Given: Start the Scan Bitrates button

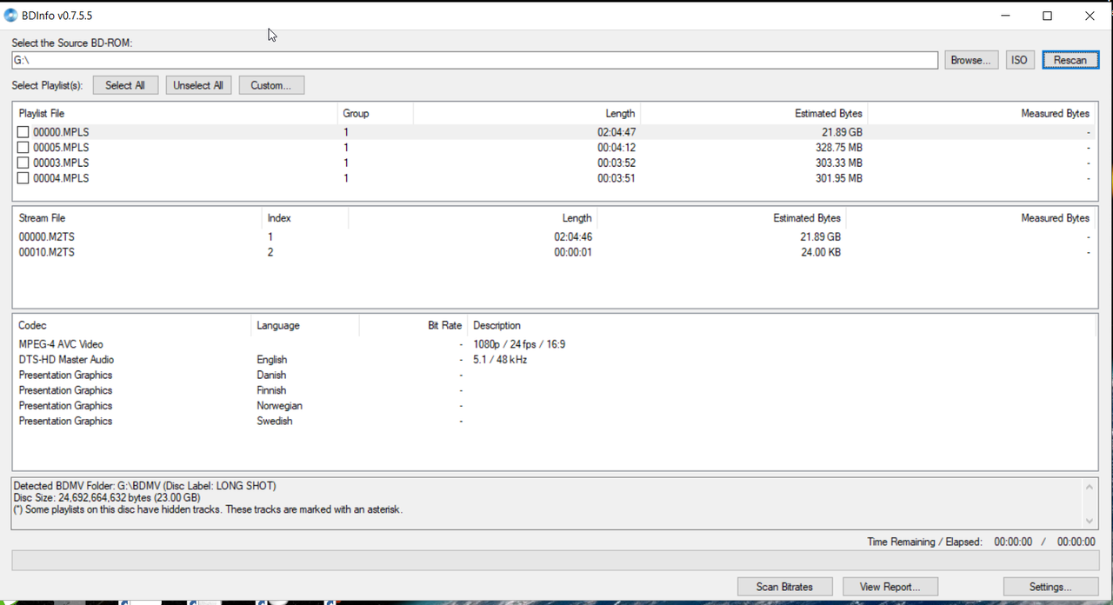Looking at the screenshot, I should tap(785, 587).
